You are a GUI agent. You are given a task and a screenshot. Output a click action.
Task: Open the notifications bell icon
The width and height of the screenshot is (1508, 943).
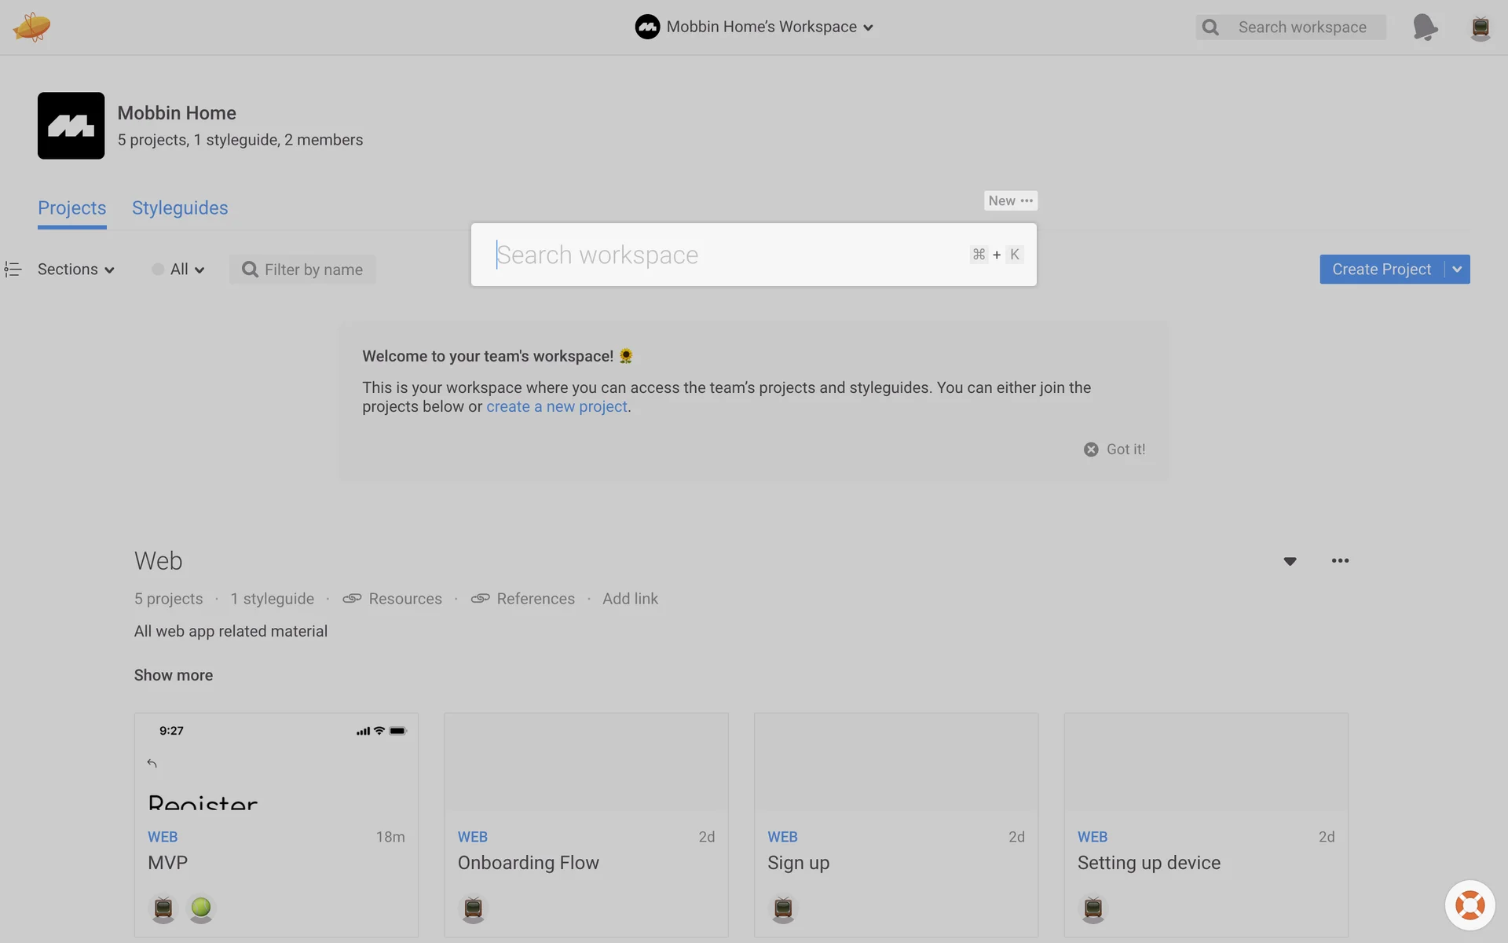1425,27
